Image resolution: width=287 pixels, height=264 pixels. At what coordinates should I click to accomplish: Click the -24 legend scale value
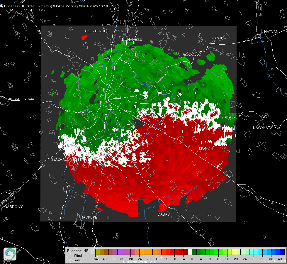click(139, 259)
